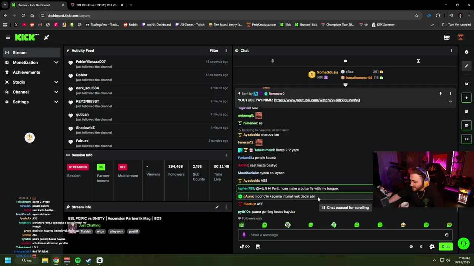Viewport: 474px width, 266px height.
Task: Open the Stream info three-dot menu
Action: tap(226, 207)
